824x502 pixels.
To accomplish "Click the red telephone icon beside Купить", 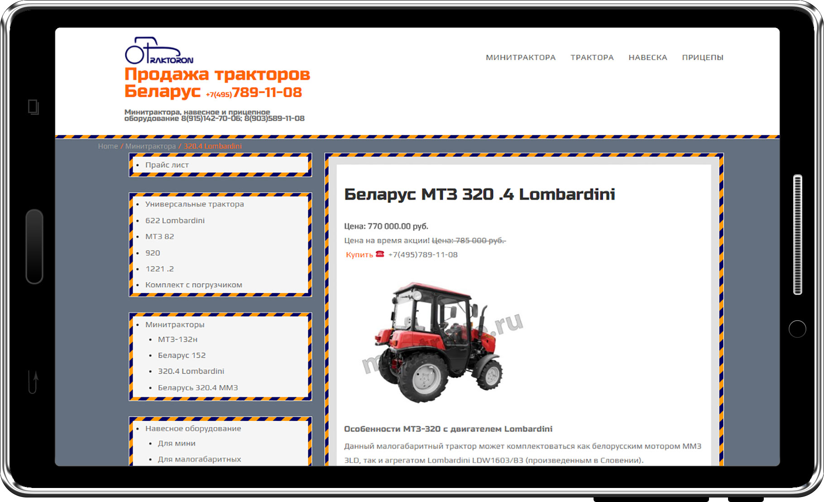I will (380, 254).
